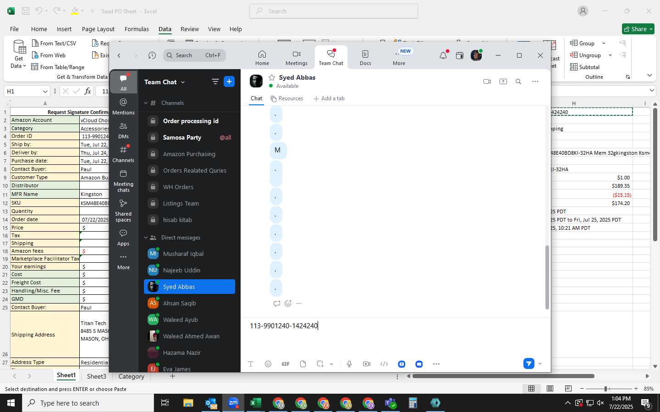This screenshot has height=412, width=660.
Task: Start a video call with Syed Abbas
Action: point(487,81)
